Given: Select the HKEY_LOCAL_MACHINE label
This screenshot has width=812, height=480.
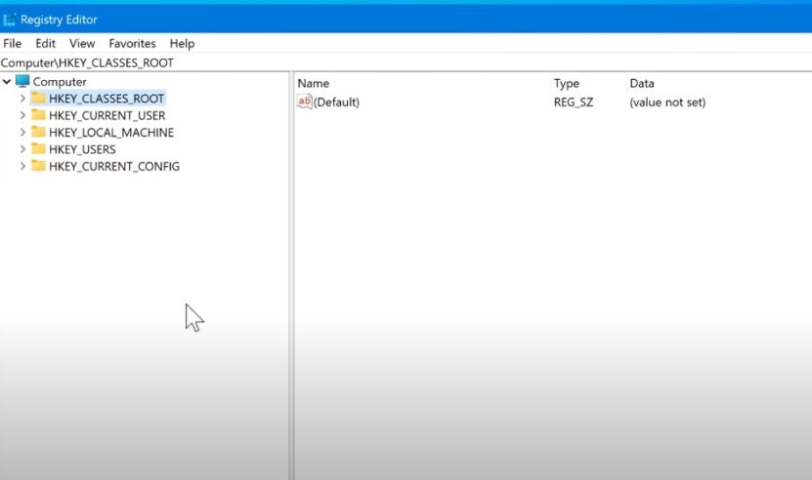Looking at the screenshot, I should (111, 133).
